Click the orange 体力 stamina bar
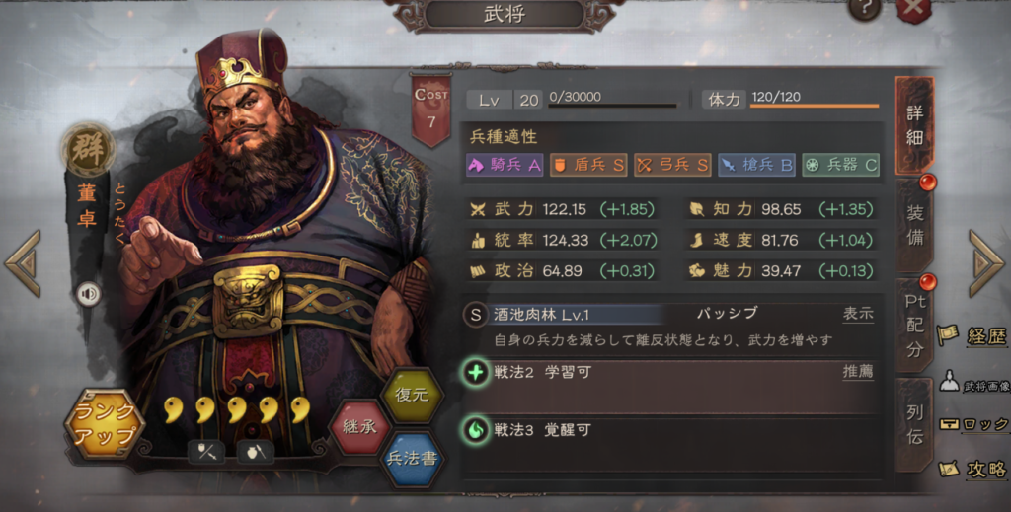Image resolution: width=1011 pixels, height=512 pixels. 815,105
